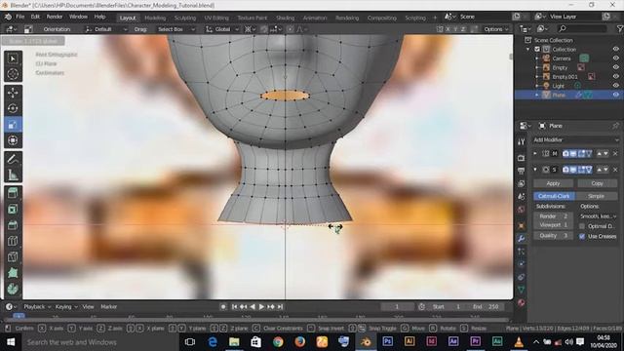Copy the Subdivision modifier

[597, 183]
